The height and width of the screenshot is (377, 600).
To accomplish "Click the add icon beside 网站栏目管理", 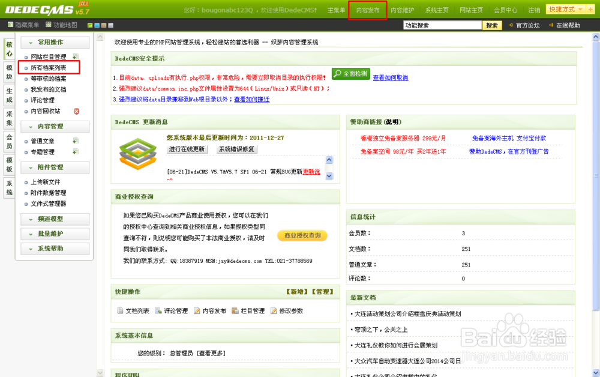I will point(76,56).
